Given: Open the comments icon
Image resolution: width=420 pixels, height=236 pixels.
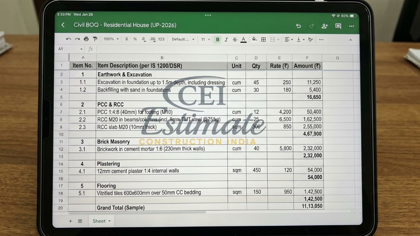Looking at the screenshot, I should click(338, 26).
